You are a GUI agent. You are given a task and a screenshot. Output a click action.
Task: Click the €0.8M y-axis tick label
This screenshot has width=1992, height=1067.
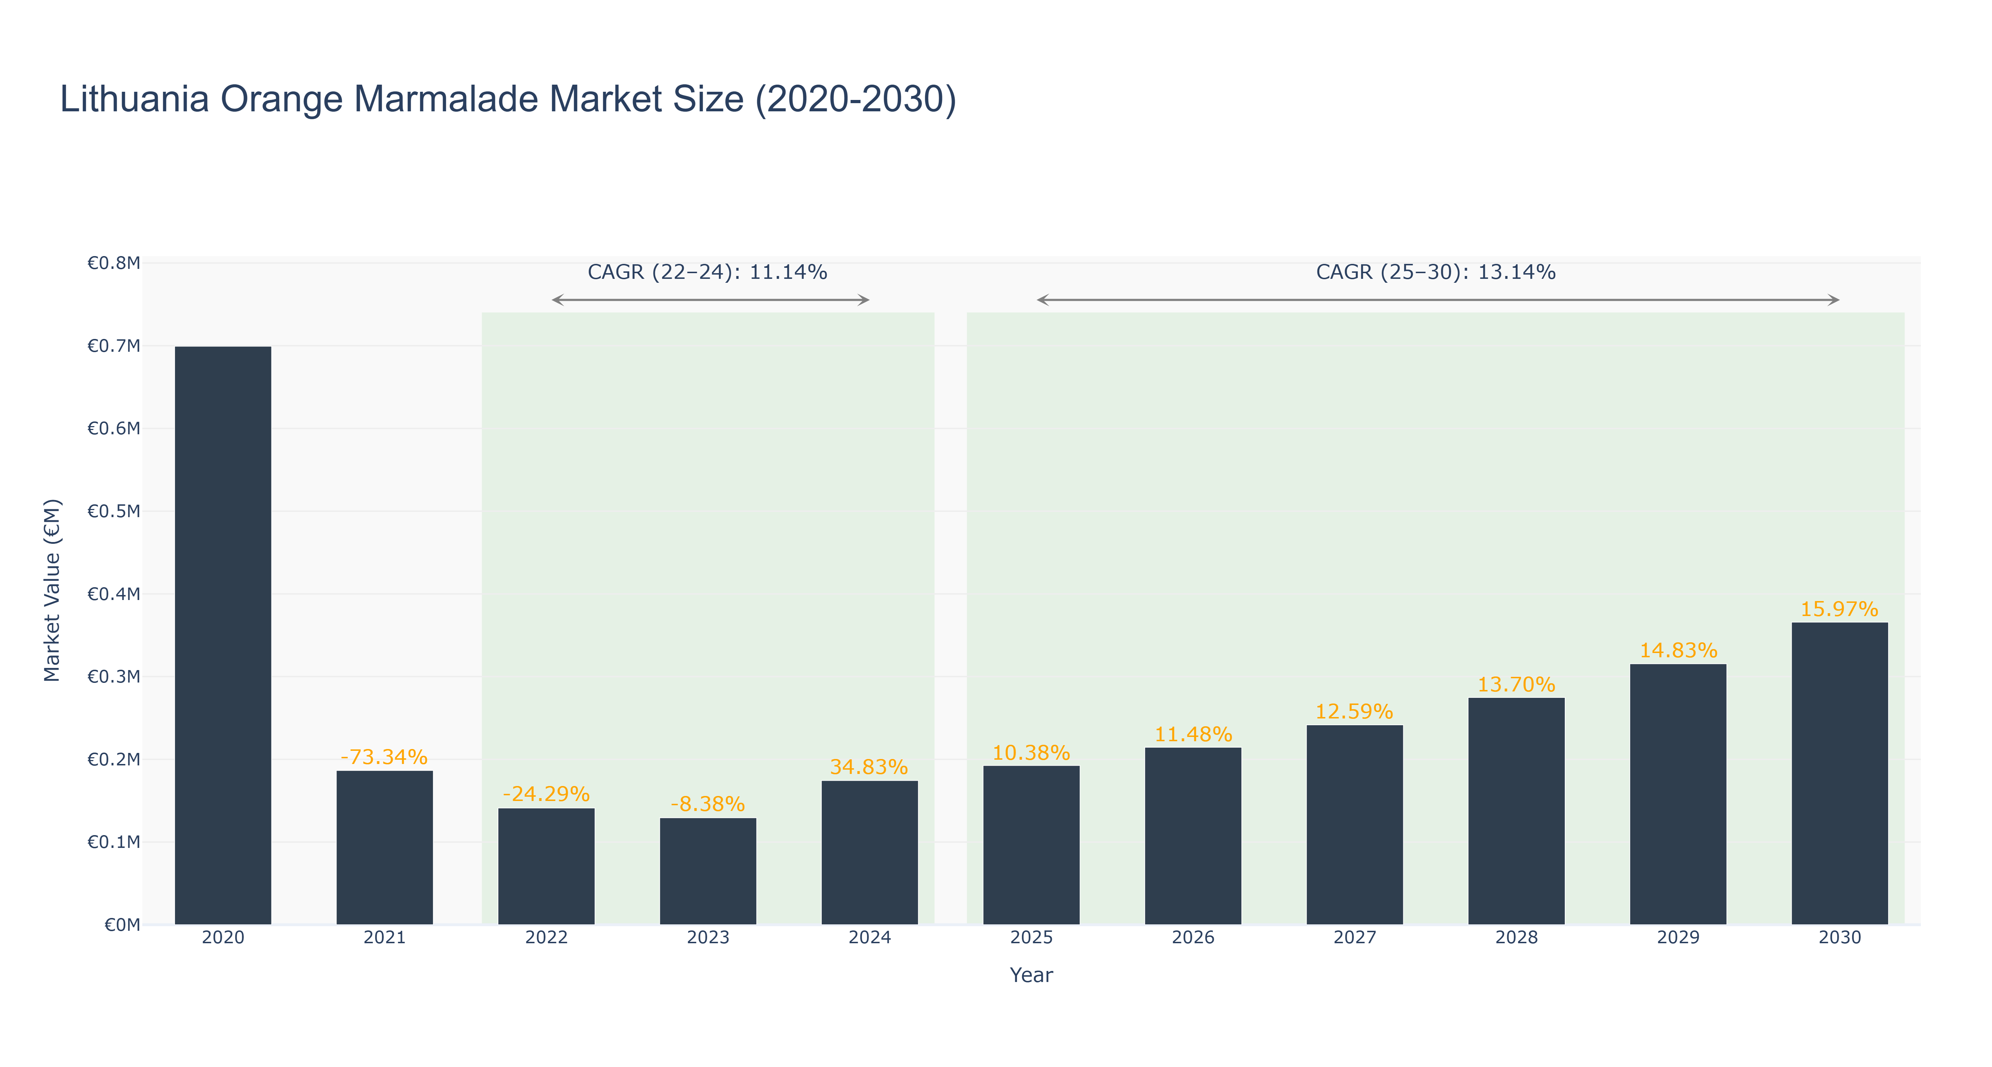click(114, 264)
